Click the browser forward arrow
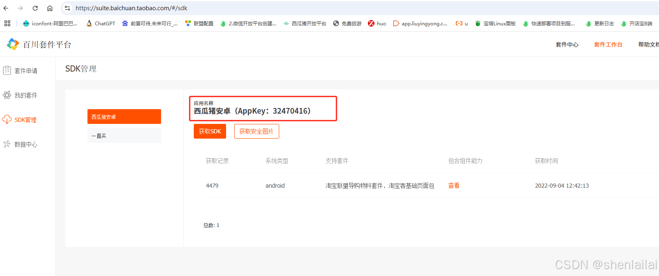This screenshot has width=659, height=276. [x=20, y=8]
